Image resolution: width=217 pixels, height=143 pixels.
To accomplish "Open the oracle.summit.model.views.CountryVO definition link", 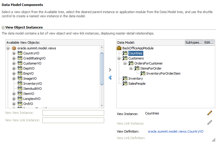I will click(176, 131).
